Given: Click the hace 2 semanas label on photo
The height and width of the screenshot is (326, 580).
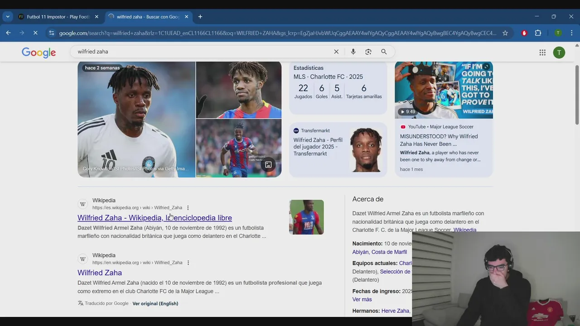Looking at the screenshot, I should click(x=102, y=68).
